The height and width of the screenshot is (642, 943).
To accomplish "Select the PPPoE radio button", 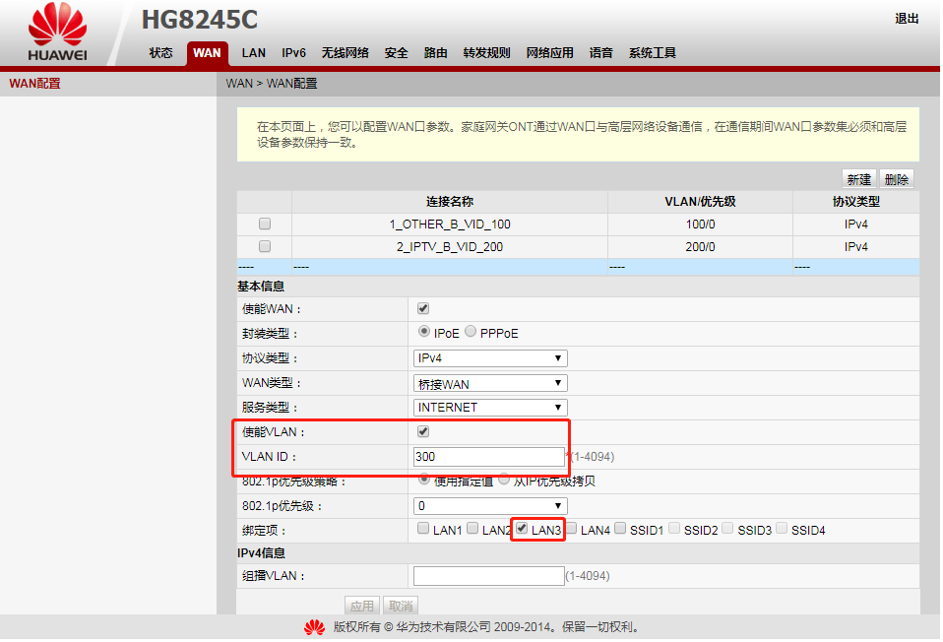I will tap(471, 332).
